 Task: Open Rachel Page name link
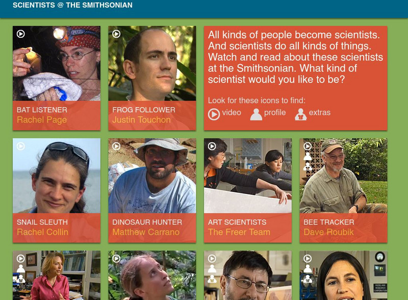tap(42, 120)
